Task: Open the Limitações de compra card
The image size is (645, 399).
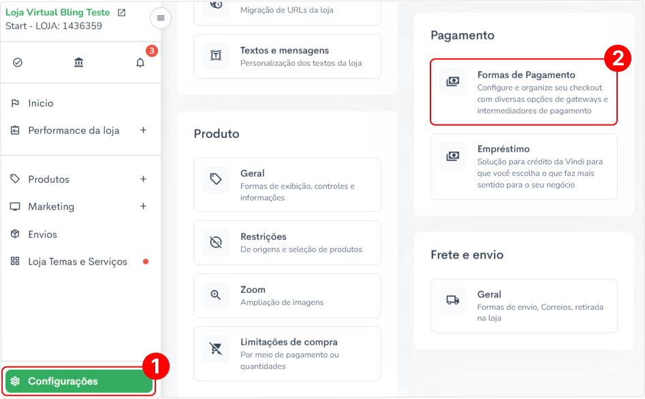Action: tap(287, 353)
